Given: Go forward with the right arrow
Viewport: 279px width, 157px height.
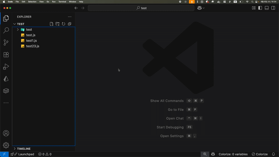Looking at the screenshot, I should 83,8.
